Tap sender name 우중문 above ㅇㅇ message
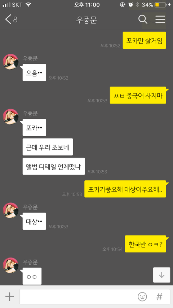The width and height of the screenshot is (173, 308). (30, 262)
